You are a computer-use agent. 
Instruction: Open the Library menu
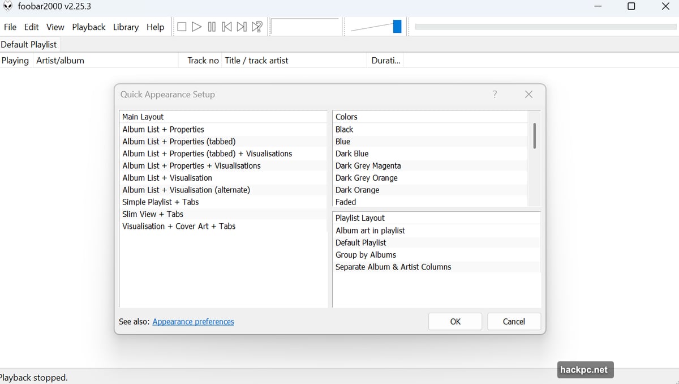point(125,27)
